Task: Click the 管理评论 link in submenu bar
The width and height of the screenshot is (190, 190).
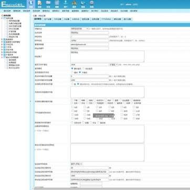Action: click(x=46, y=11)
